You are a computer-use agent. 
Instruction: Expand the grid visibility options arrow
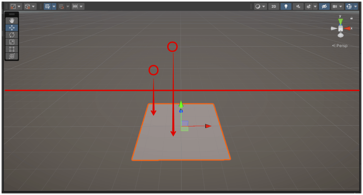point(54,6)
